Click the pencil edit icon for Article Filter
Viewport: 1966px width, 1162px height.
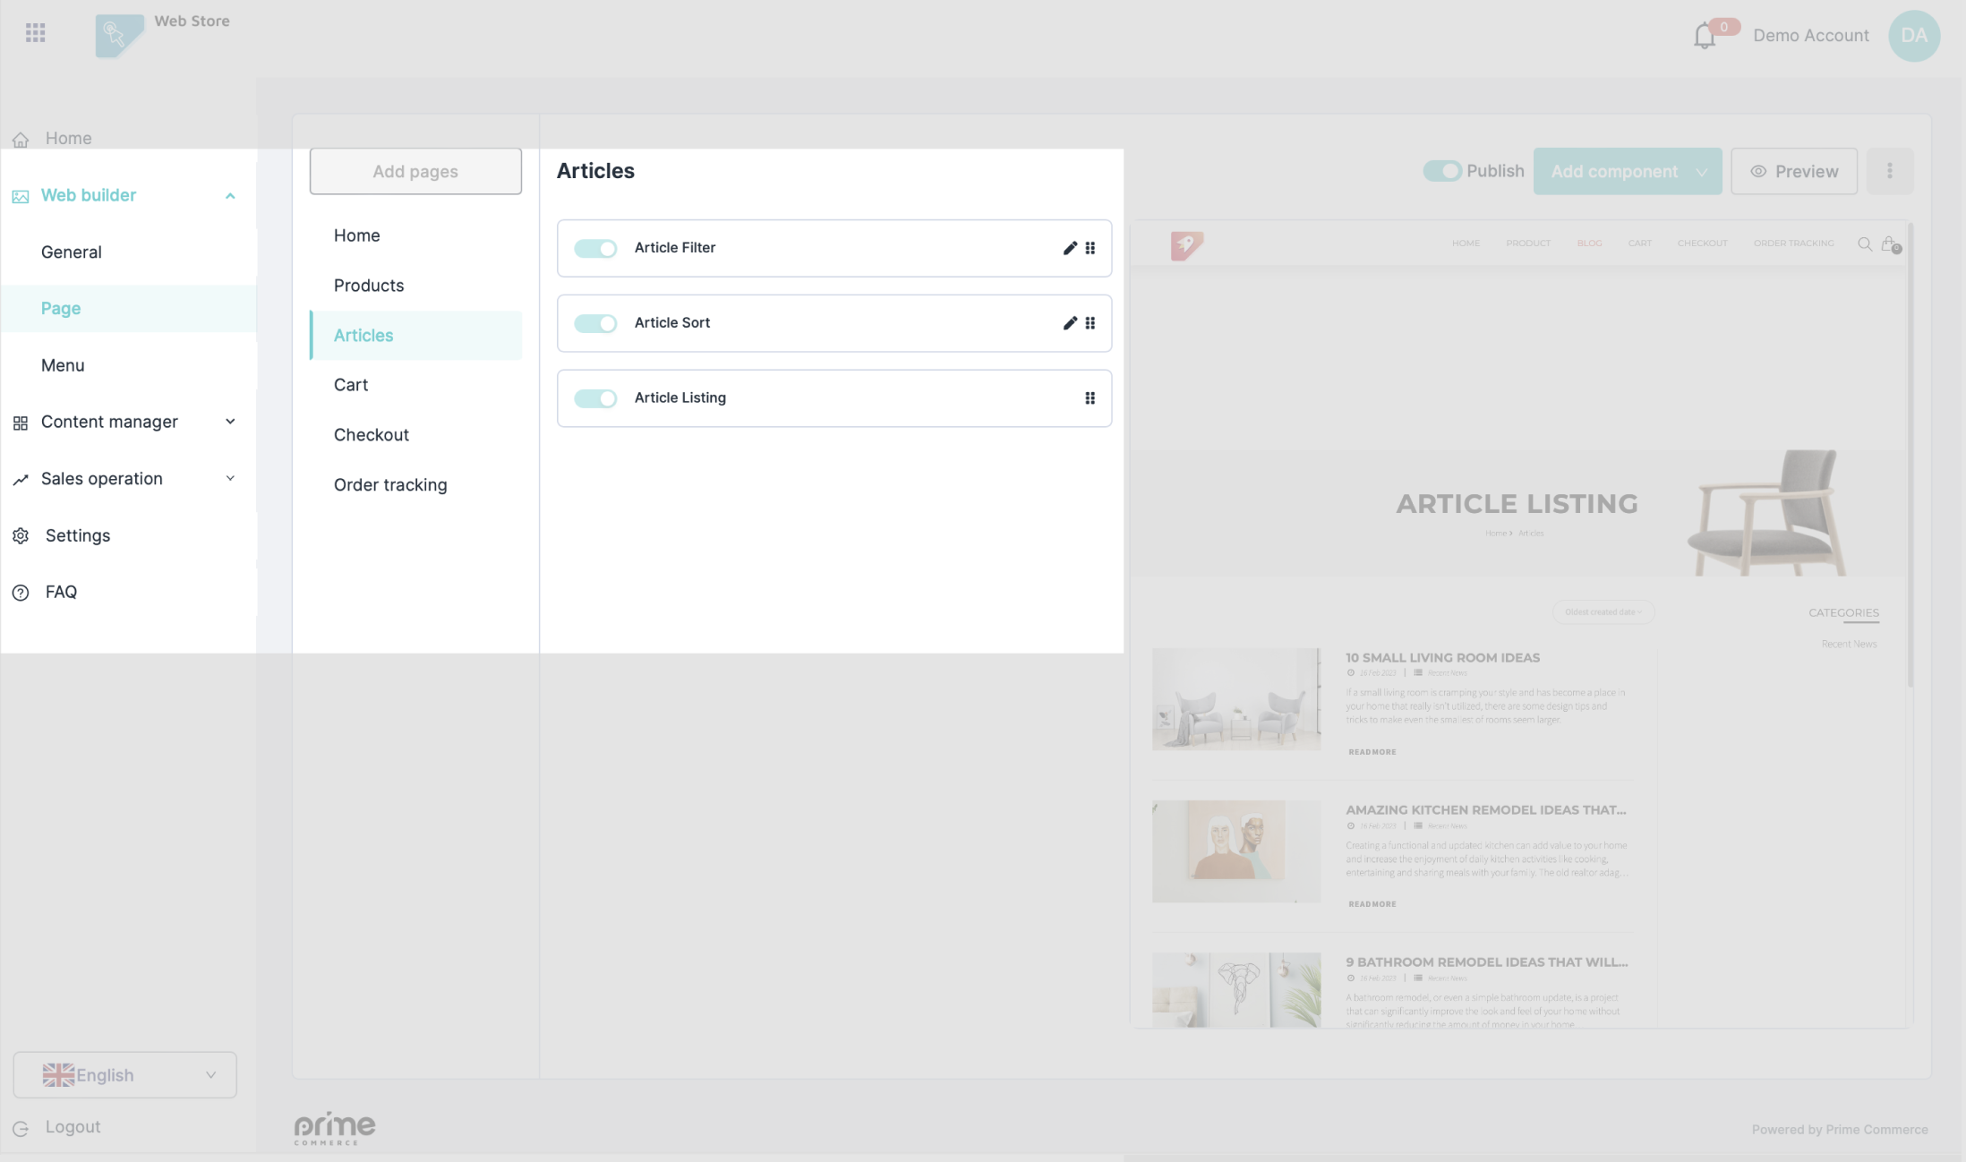[1070, 248]
